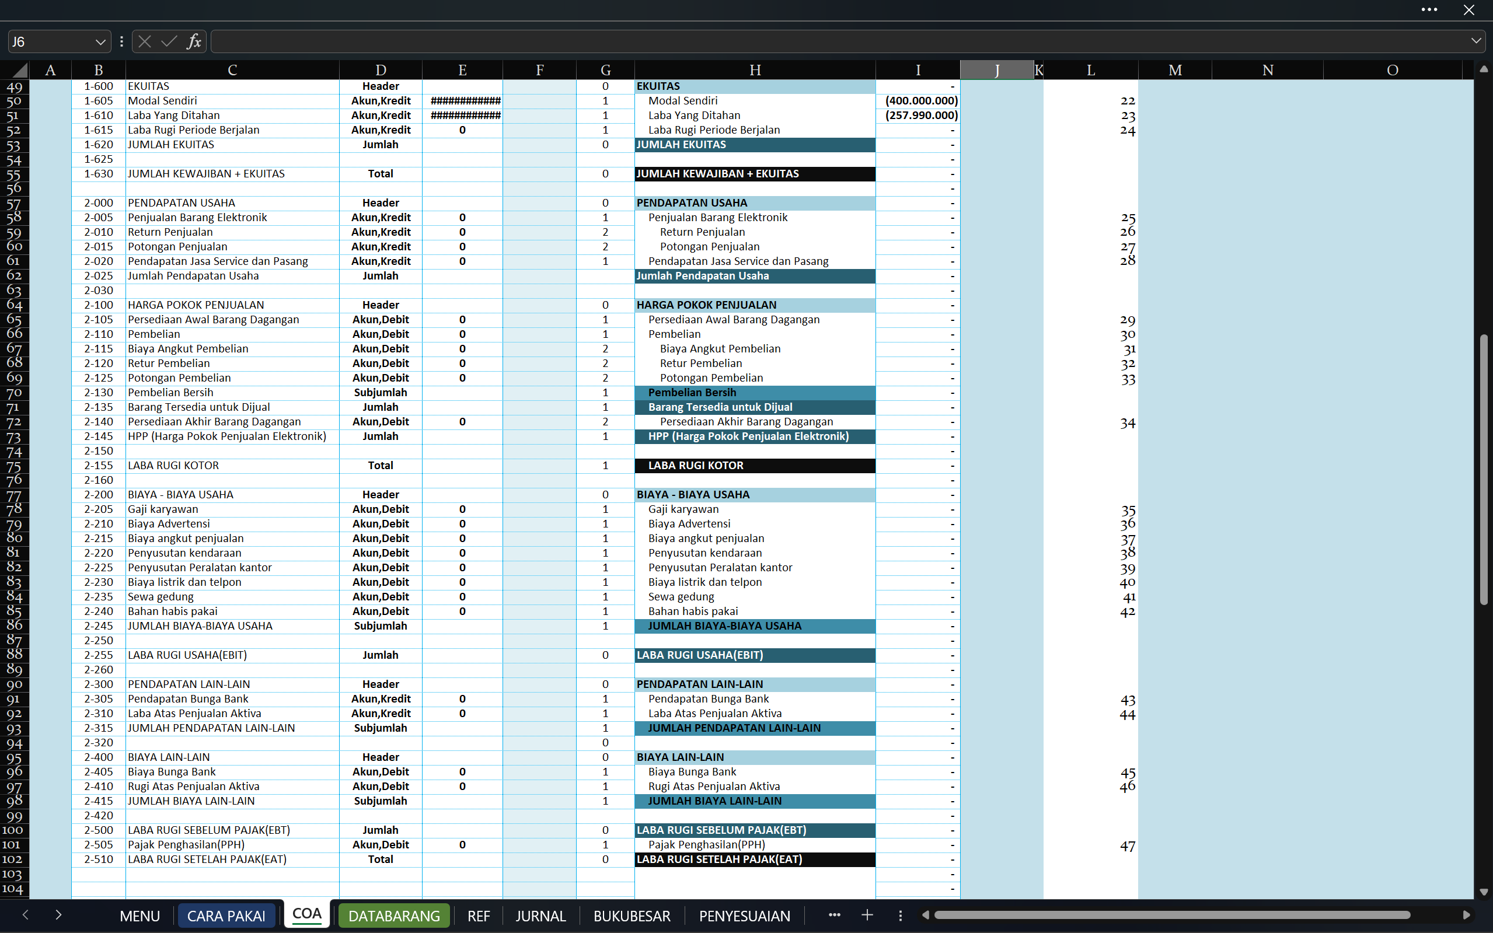Open the PENYESUAIAN sheet tab
Screen dimensions: 1493x933
[x=744, y=915]
